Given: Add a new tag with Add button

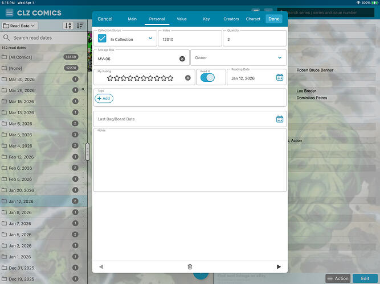Looking at the screenshot, I should coord(104,98).
